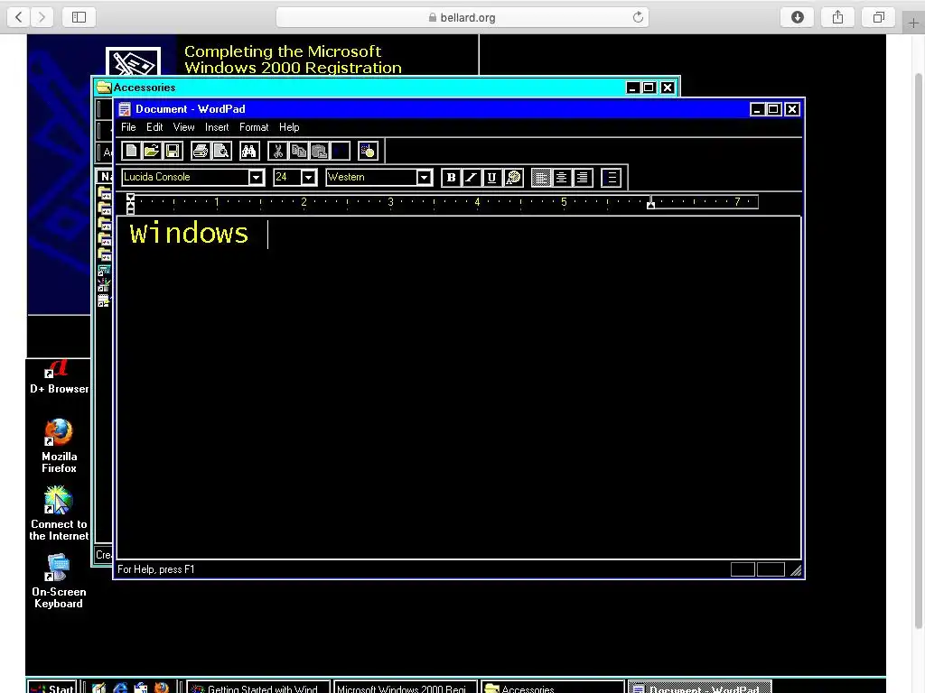Select Align Right paragraph button
The height and width of the screenshot is (693, 925).
tap(583, 178)
